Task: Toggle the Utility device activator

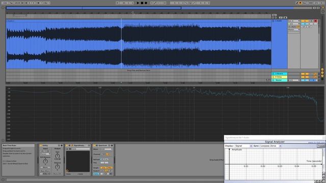Action: tap(41, 145)
